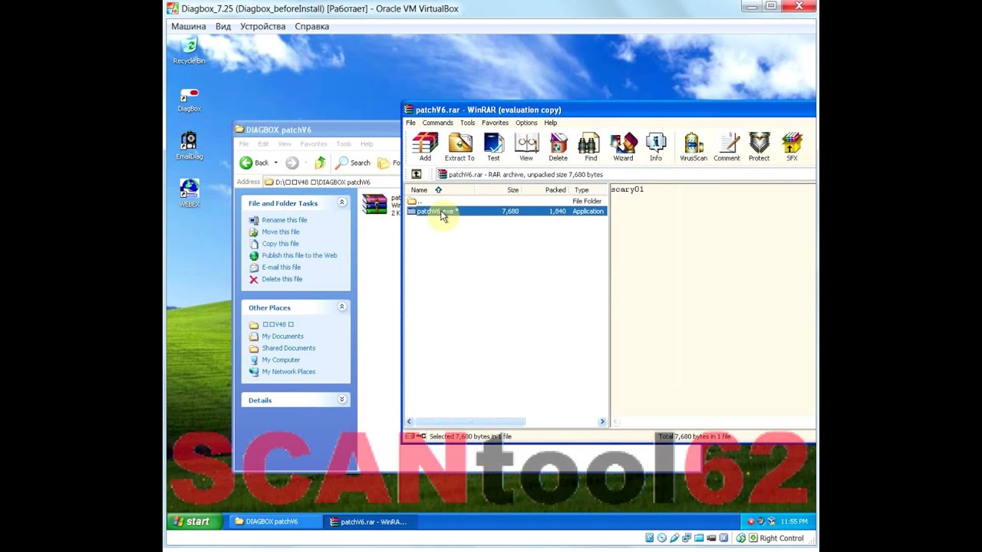Image resolution: width=982 pixels, height=552 pixels.
Task: Run the Test archive tool
Action: pyautogui.click(x=493, y=146)
